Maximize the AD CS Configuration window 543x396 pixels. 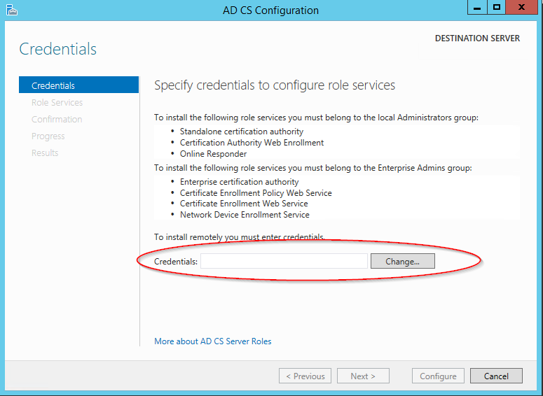click(x=496, y=7)
